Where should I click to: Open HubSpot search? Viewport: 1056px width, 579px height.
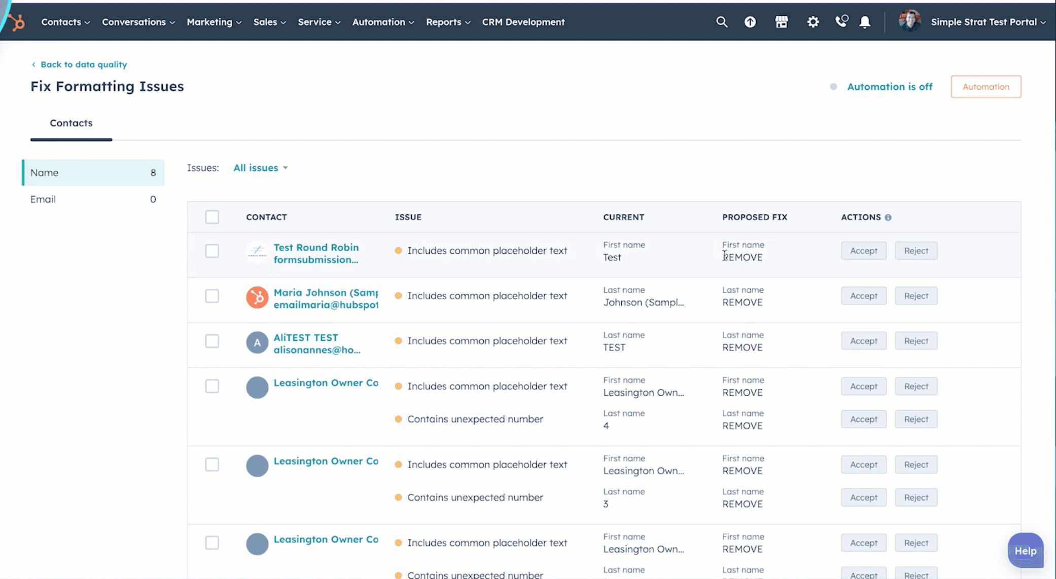coord(722,22)
